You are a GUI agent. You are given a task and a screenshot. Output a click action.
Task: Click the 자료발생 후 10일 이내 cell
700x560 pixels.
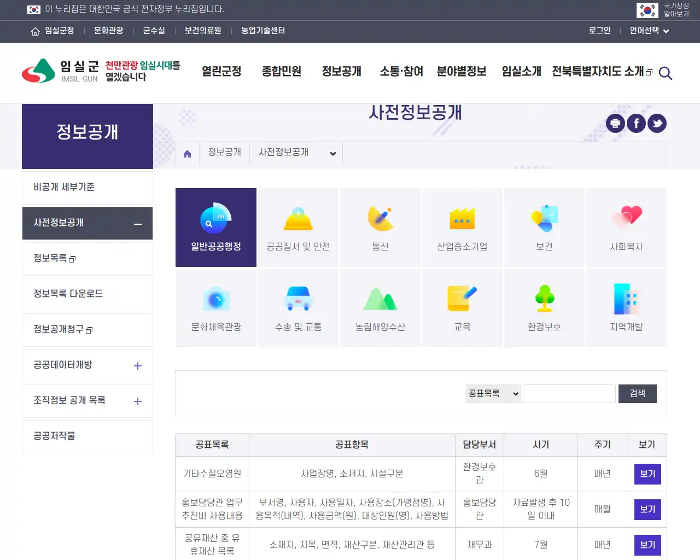pos(541,509)
